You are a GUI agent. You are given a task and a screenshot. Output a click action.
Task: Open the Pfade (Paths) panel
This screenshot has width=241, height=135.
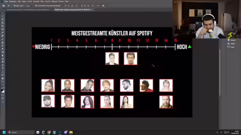click(x=231, y=47)
